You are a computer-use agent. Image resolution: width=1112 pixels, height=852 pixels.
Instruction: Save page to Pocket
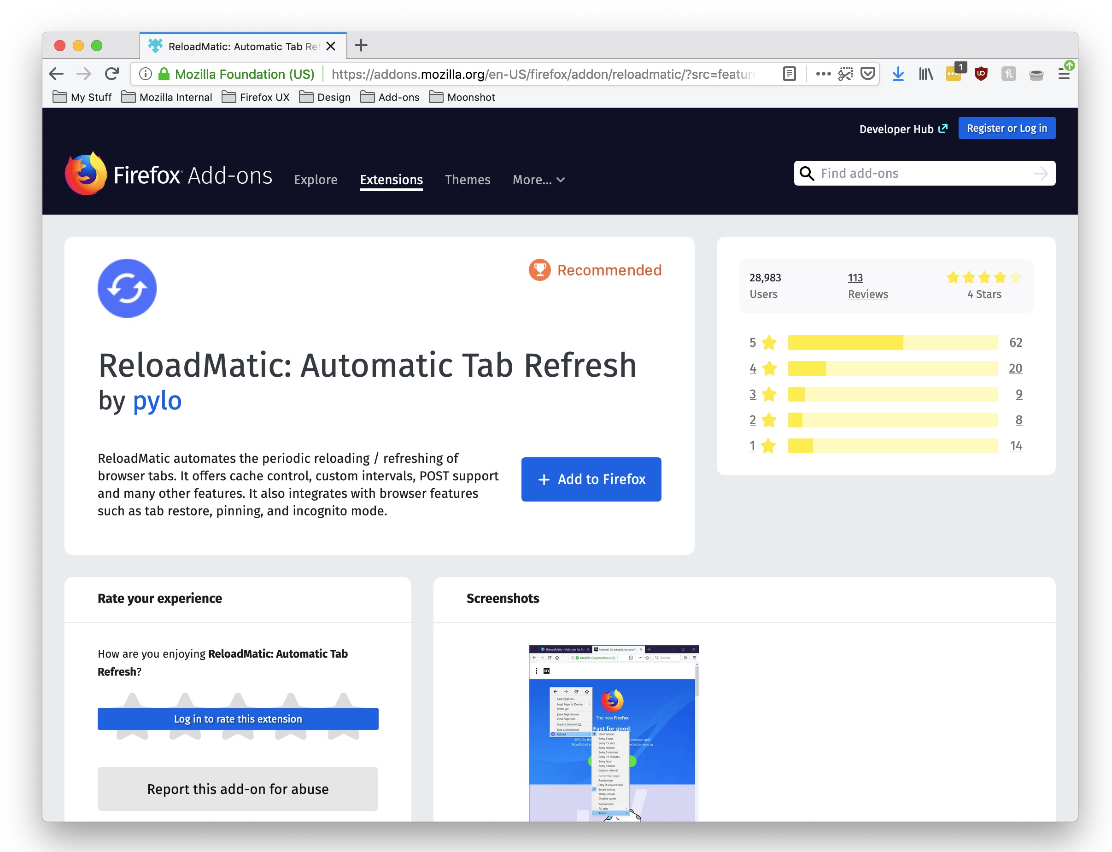pos(868,74)
